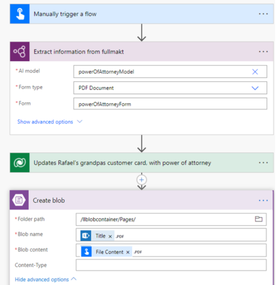Click the manual trigger hand icon
The width and height of the screenshot is (276, 285).
click(x=20, y=14)
